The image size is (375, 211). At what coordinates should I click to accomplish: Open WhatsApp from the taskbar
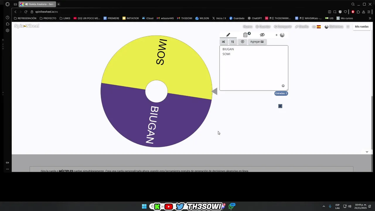click(x=232, y=206)
